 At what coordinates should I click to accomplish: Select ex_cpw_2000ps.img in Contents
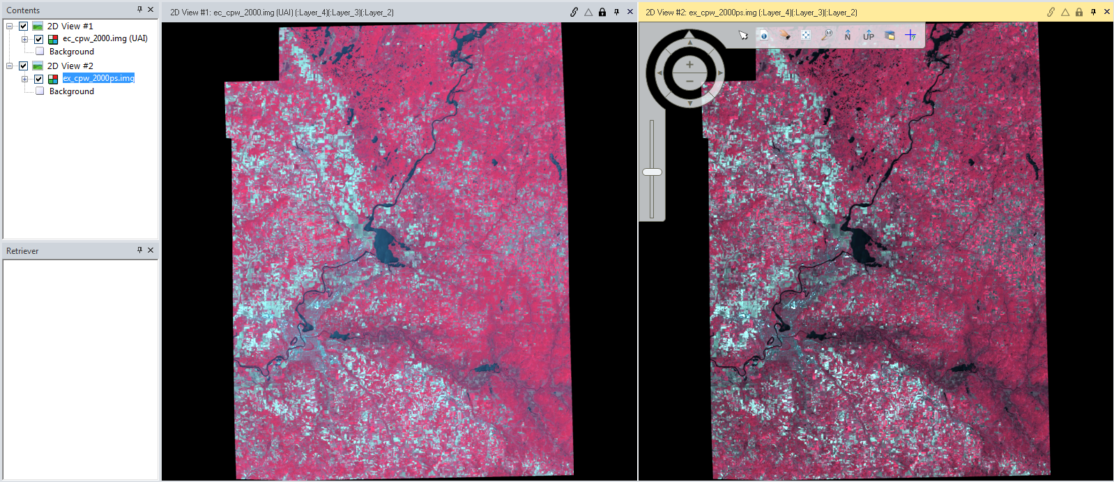(98, 78)
